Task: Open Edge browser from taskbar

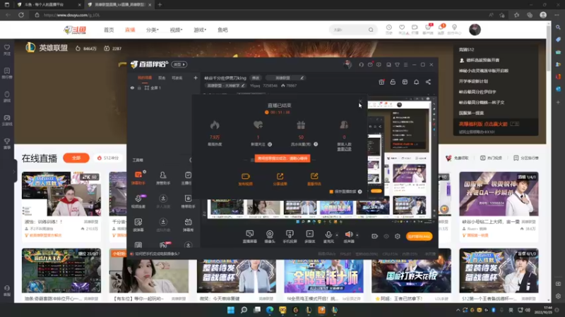Action: click(x=270, y=310)
